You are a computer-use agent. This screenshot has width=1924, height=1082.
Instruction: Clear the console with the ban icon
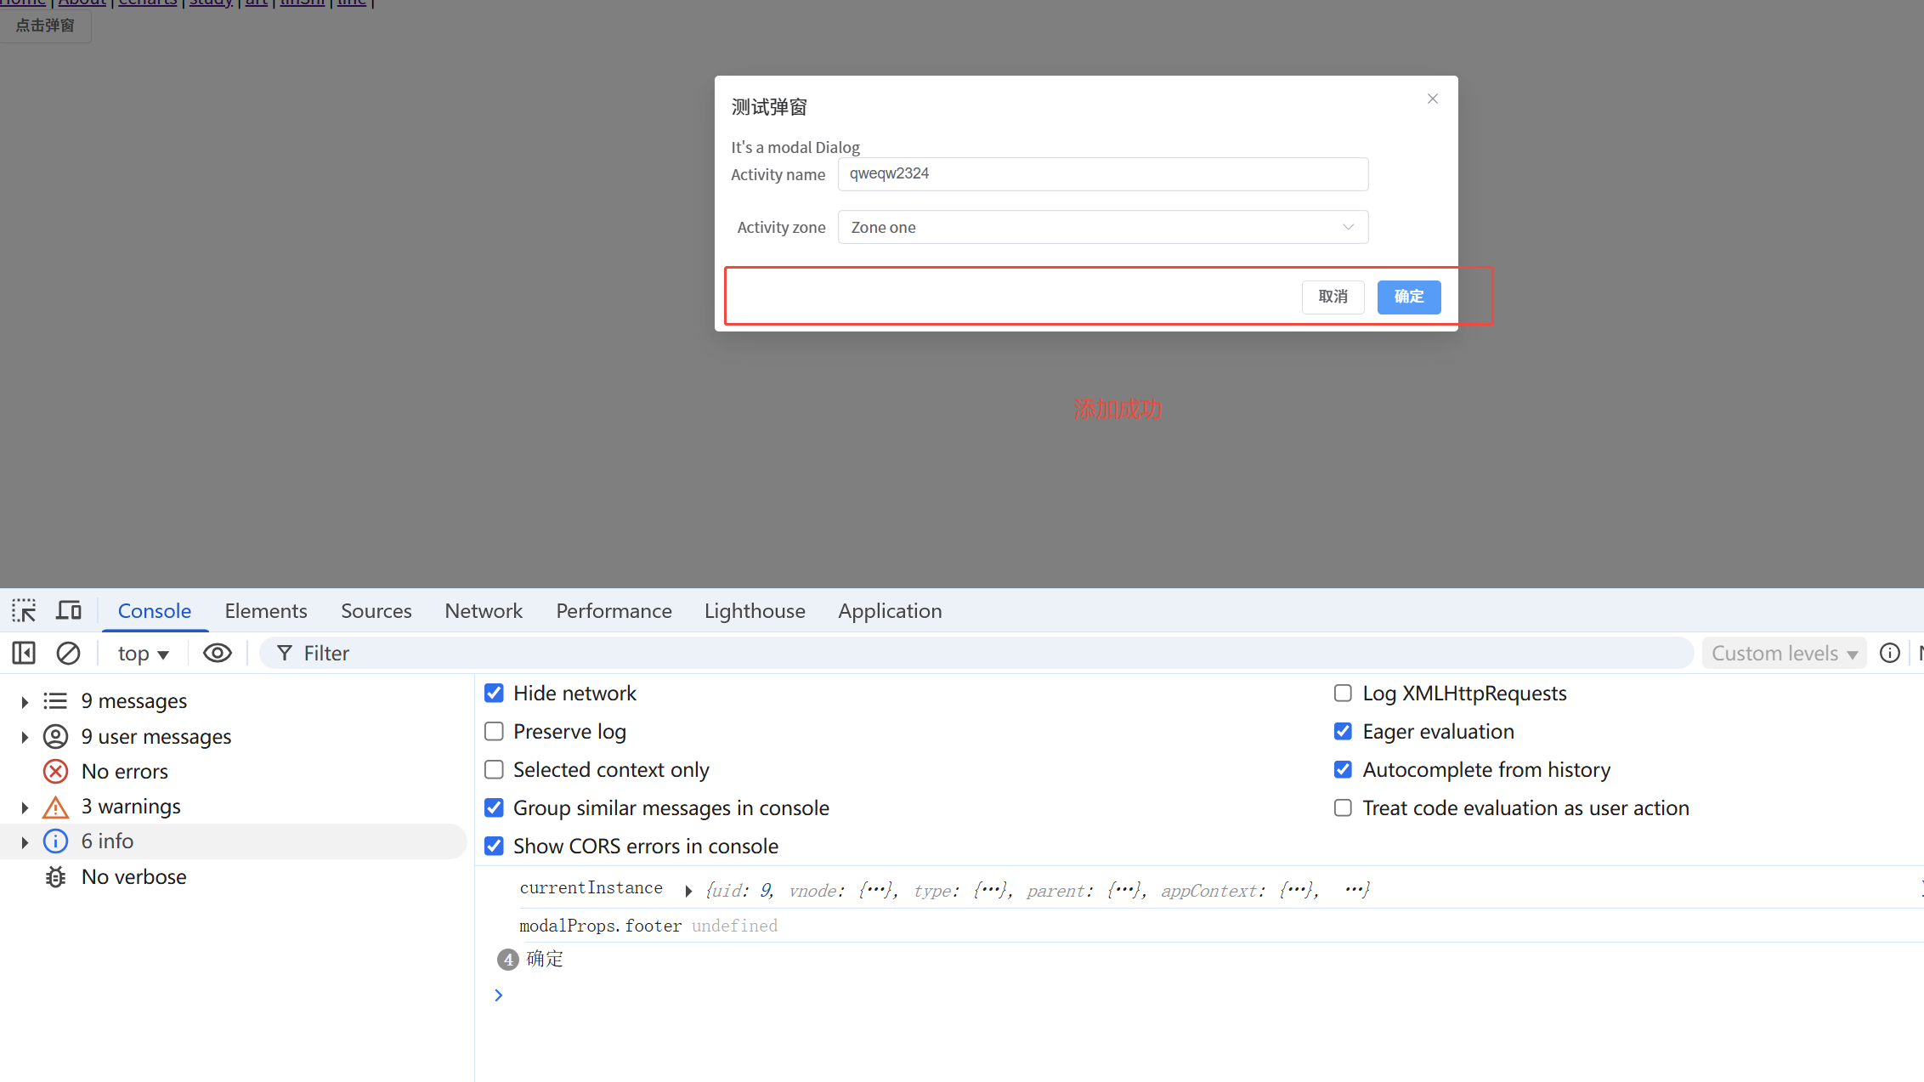[x=68, y=653]
